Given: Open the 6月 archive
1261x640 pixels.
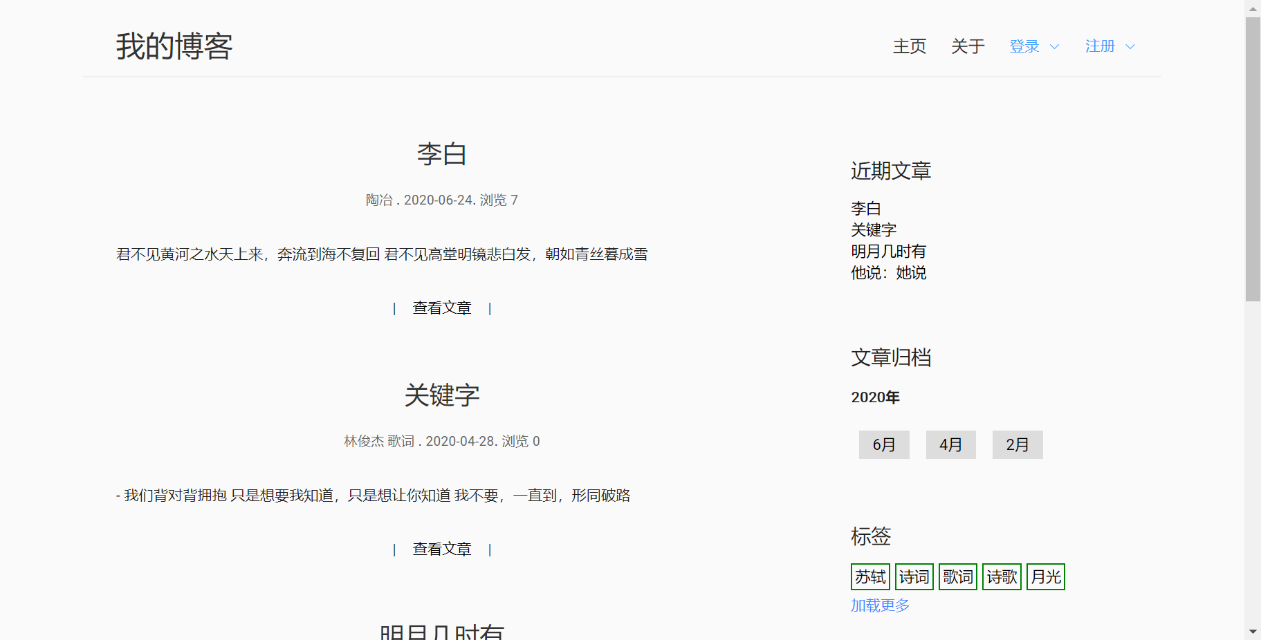Looking at the screenshot, I should click(883, 445).
